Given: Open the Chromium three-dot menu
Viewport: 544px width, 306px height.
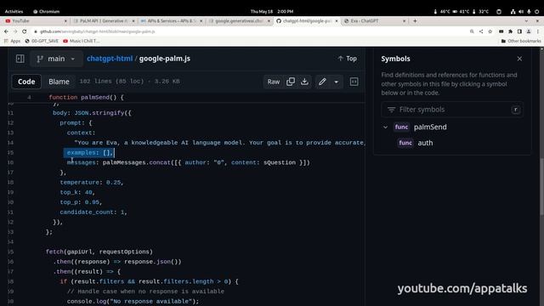Looking at the screenshot, I should coord(538,31).
